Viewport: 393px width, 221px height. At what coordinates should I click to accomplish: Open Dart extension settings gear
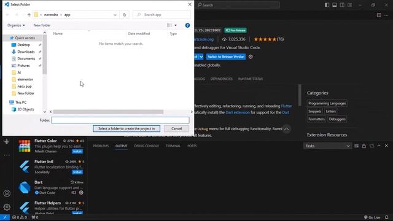(81, 193)
